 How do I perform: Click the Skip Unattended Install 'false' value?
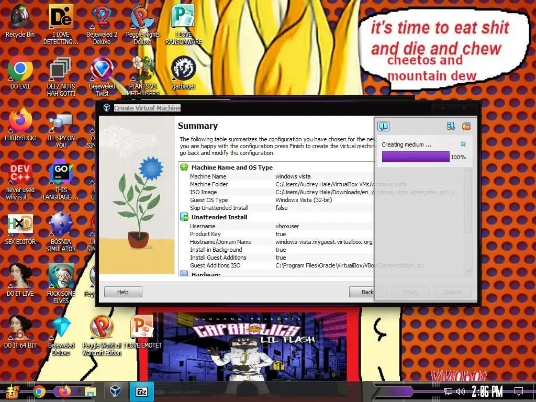281,208
